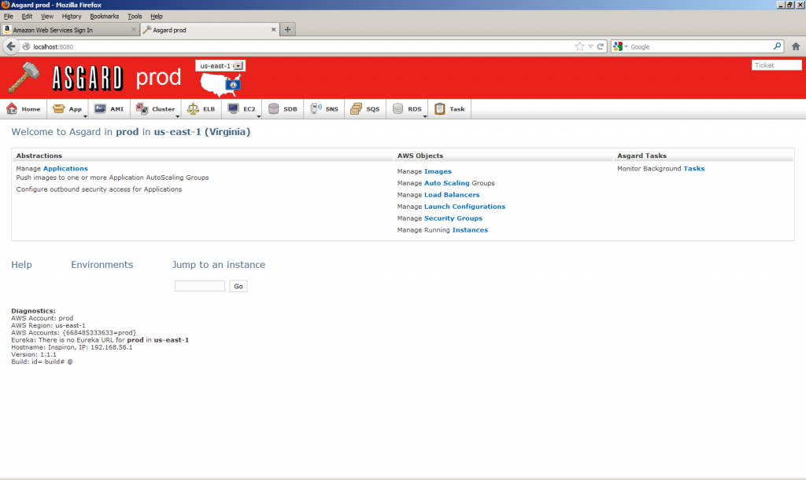This screenshot has width=806, height=480.
Task: Open the Cluster menu icon
Action: tap(142, 109)
